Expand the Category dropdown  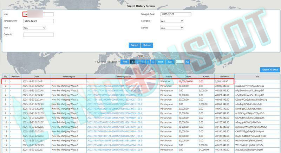[172, 21]
